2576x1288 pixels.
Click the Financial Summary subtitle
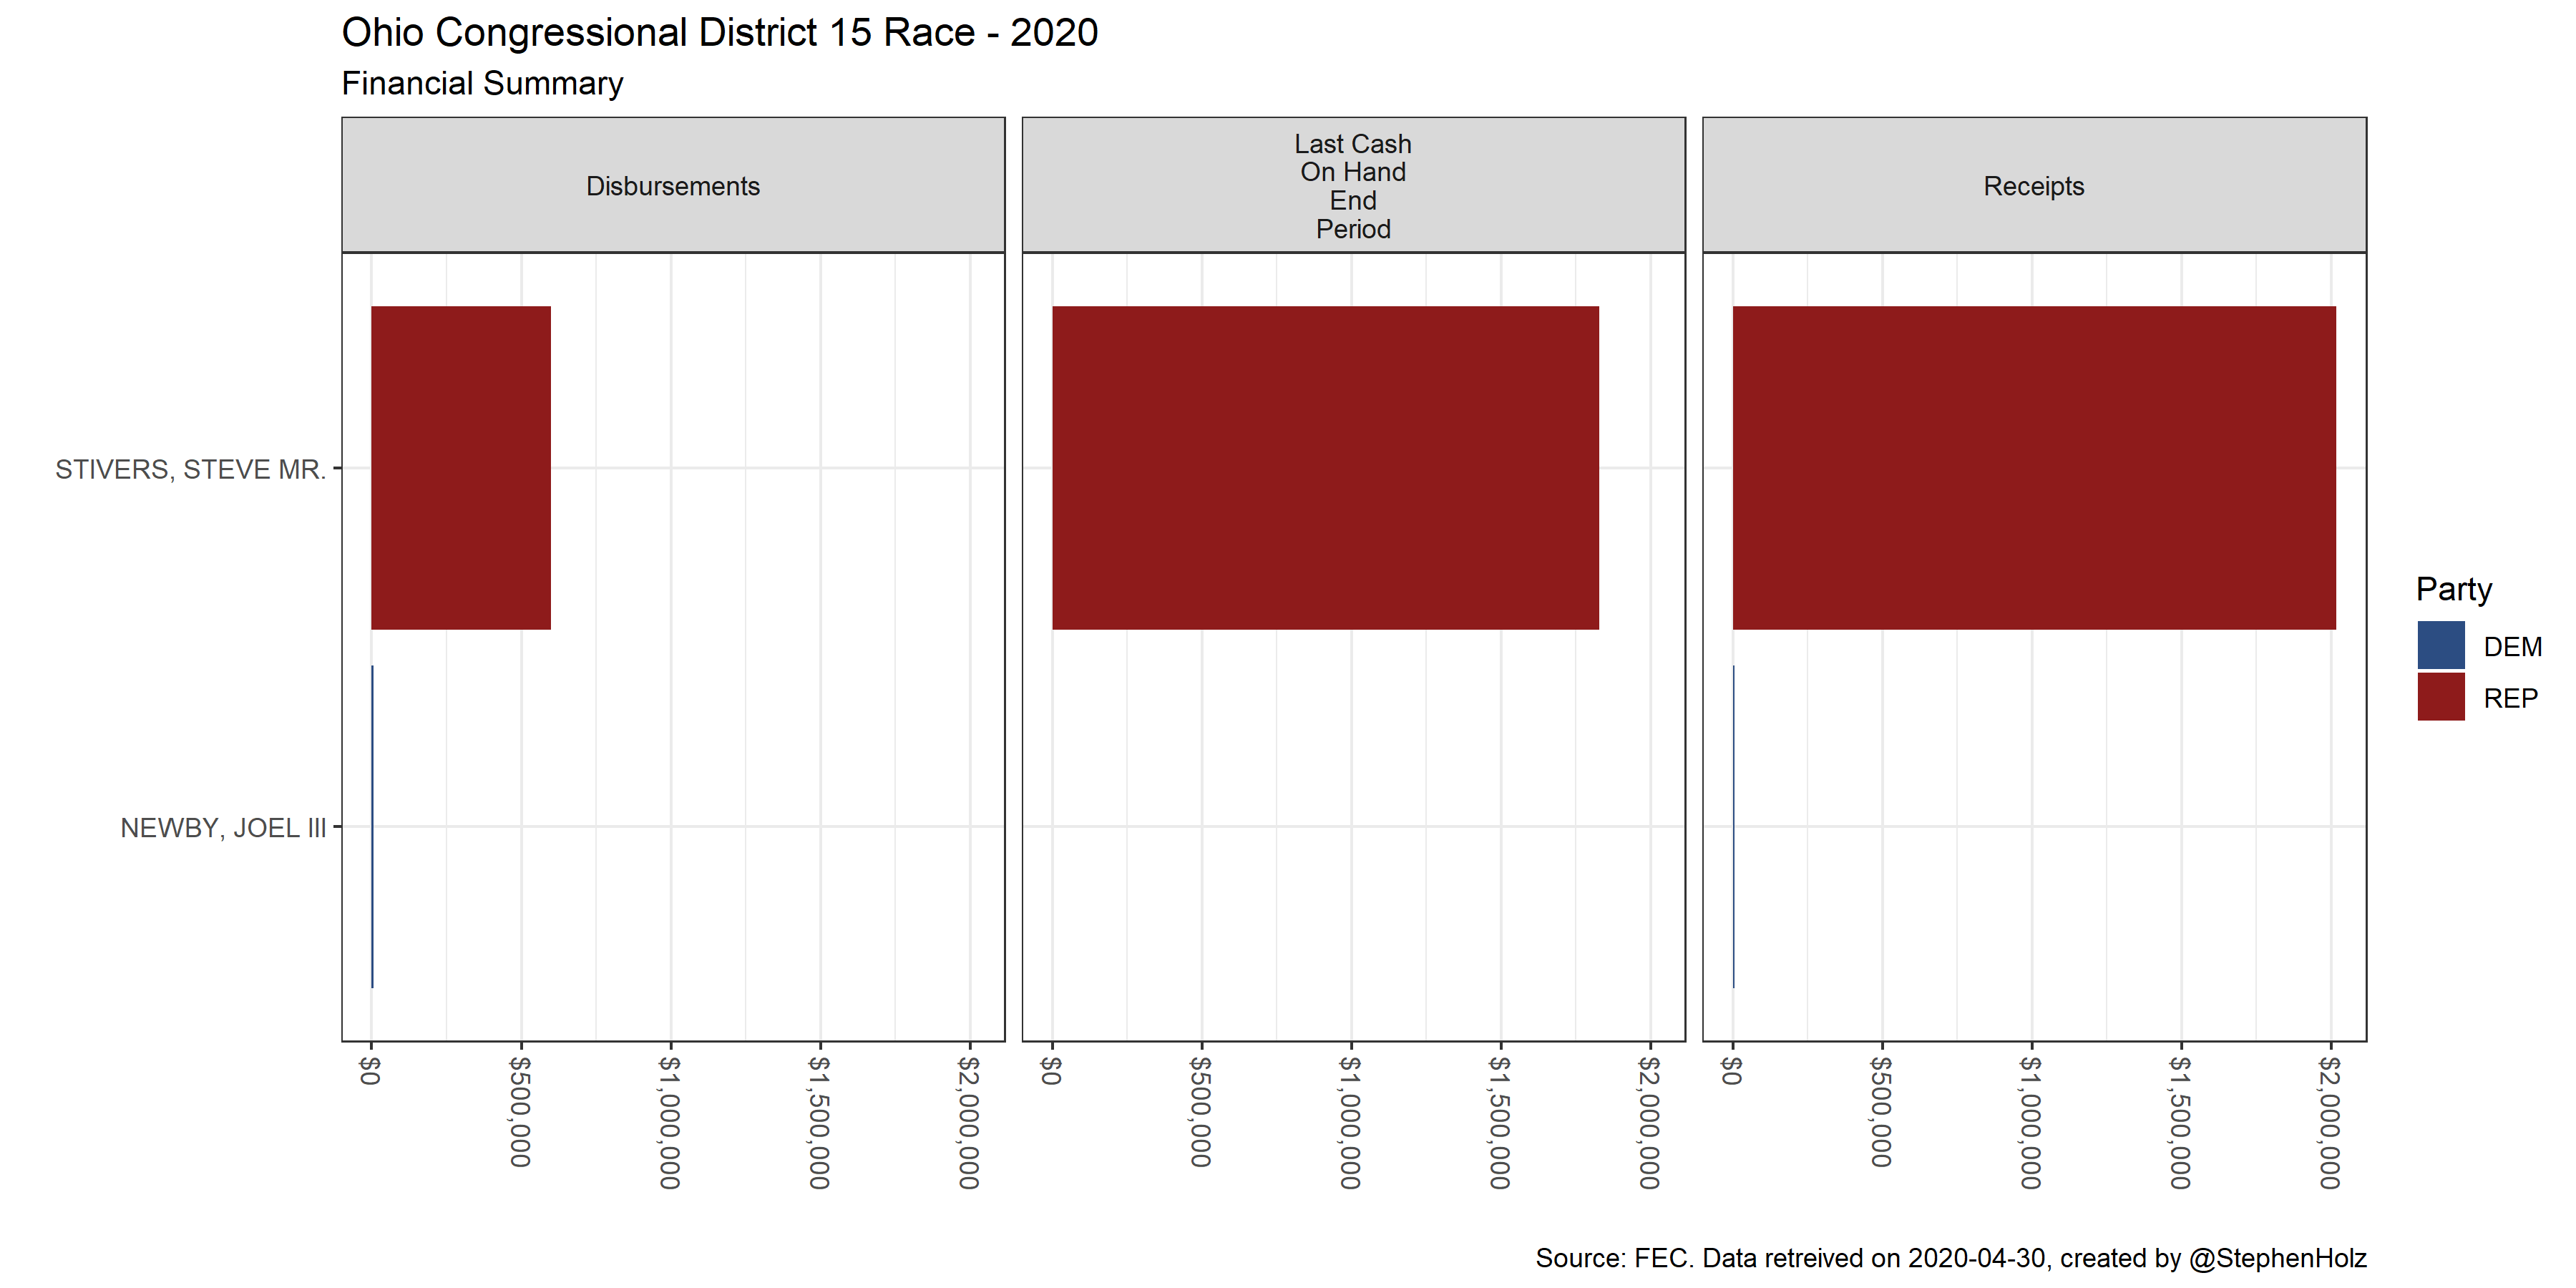pos(482,83)
